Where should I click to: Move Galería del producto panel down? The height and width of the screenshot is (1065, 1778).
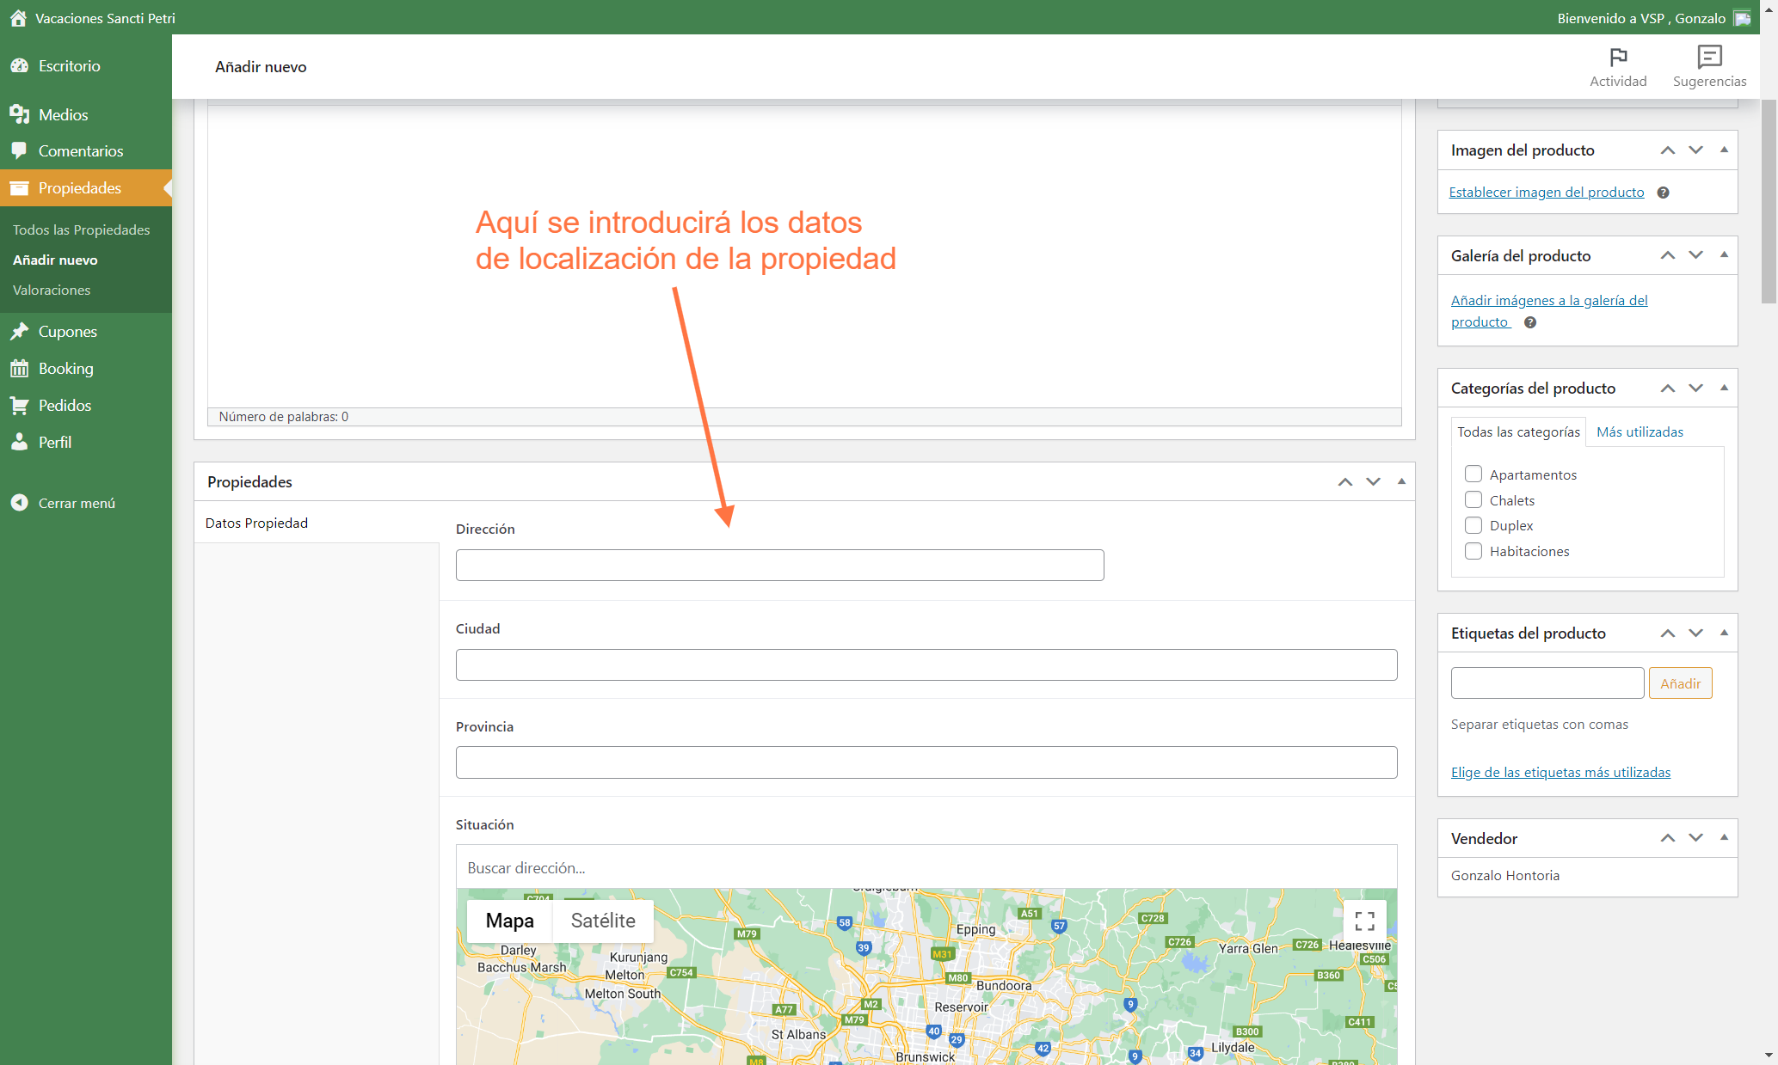tap(1695, 255)
